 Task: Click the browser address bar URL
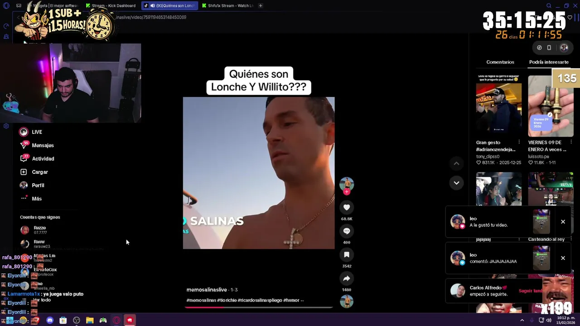(151, 17)
